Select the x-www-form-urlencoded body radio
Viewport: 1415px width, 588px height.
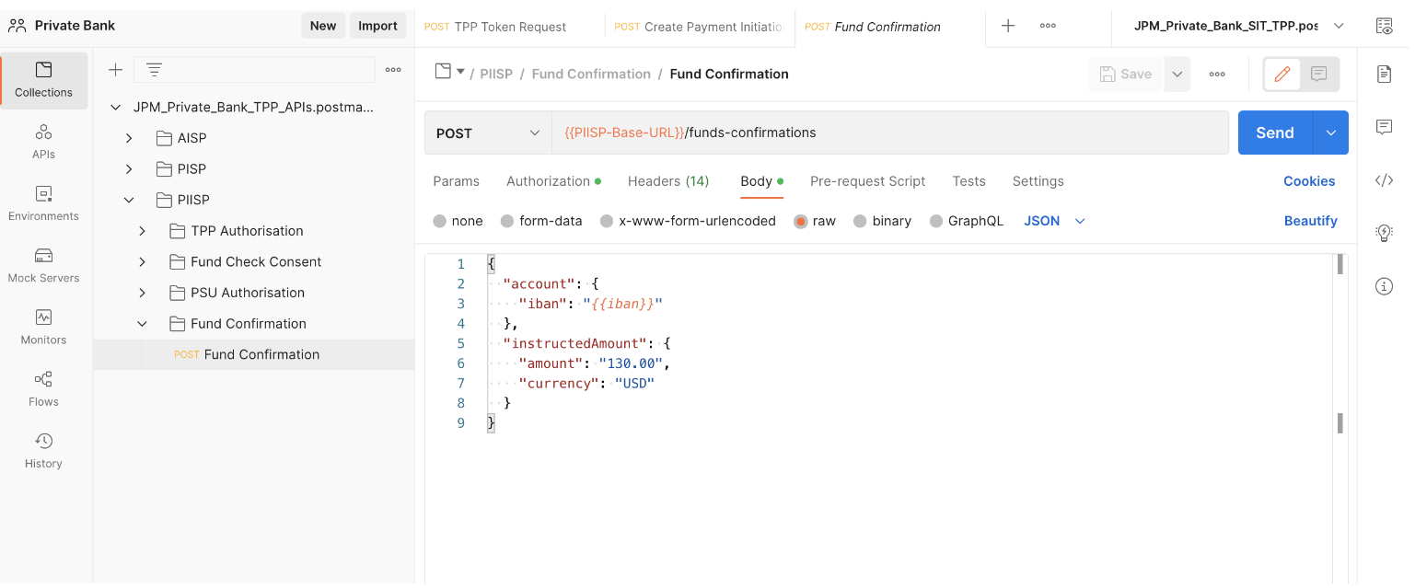(607, 221)
